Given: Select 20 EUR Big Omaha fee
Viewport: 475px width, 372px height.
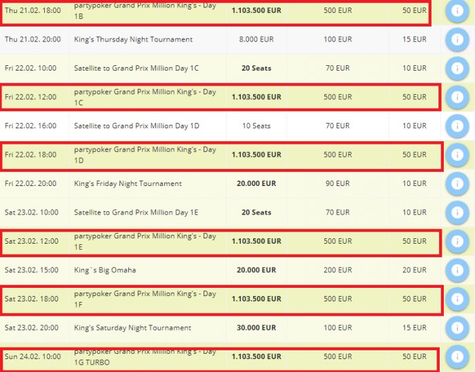Looking at the screenshot, I should [414, 270].
